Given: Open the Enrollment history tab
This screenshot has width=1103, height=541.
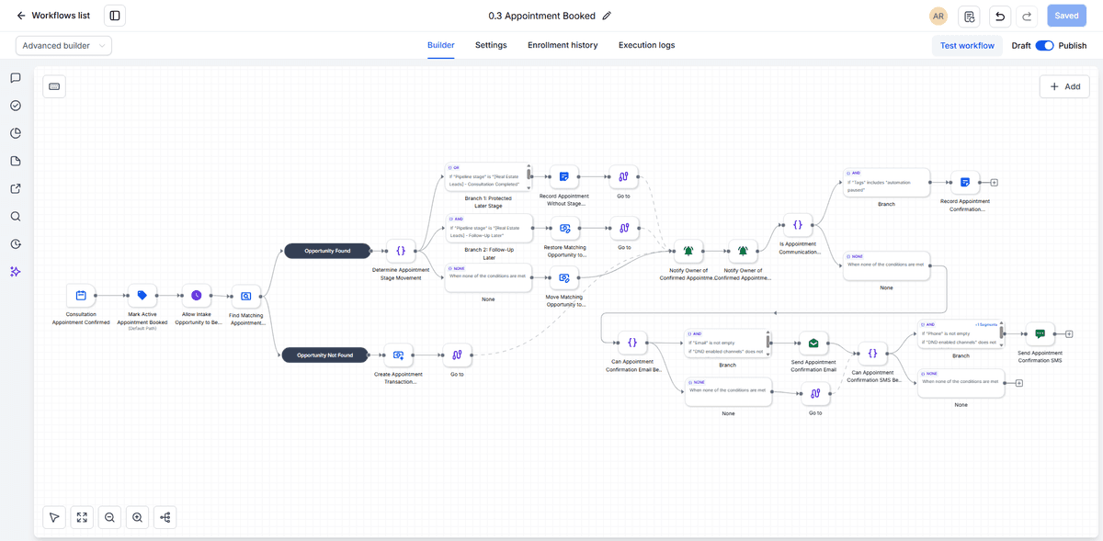Looking at the screenshot, I should (x=563, y=45).
